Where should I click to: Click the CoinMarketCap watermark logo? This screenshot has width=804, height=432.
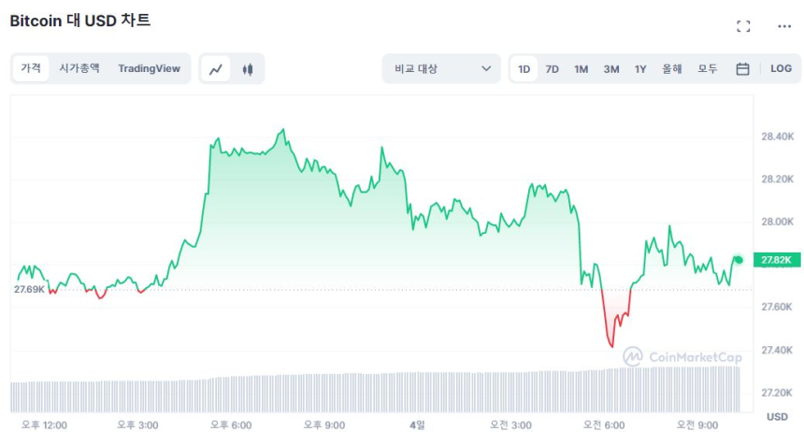[669, 356]
